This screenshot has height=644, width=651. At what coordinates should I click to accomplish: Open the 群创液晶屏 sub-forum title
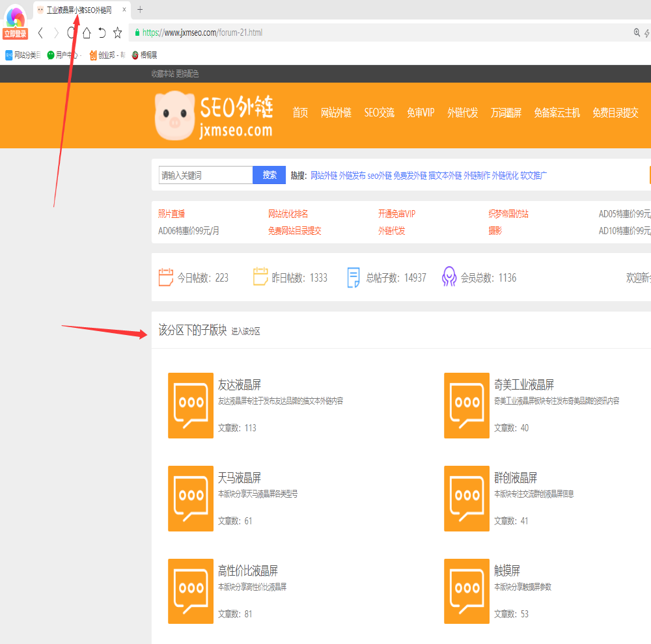516,477
